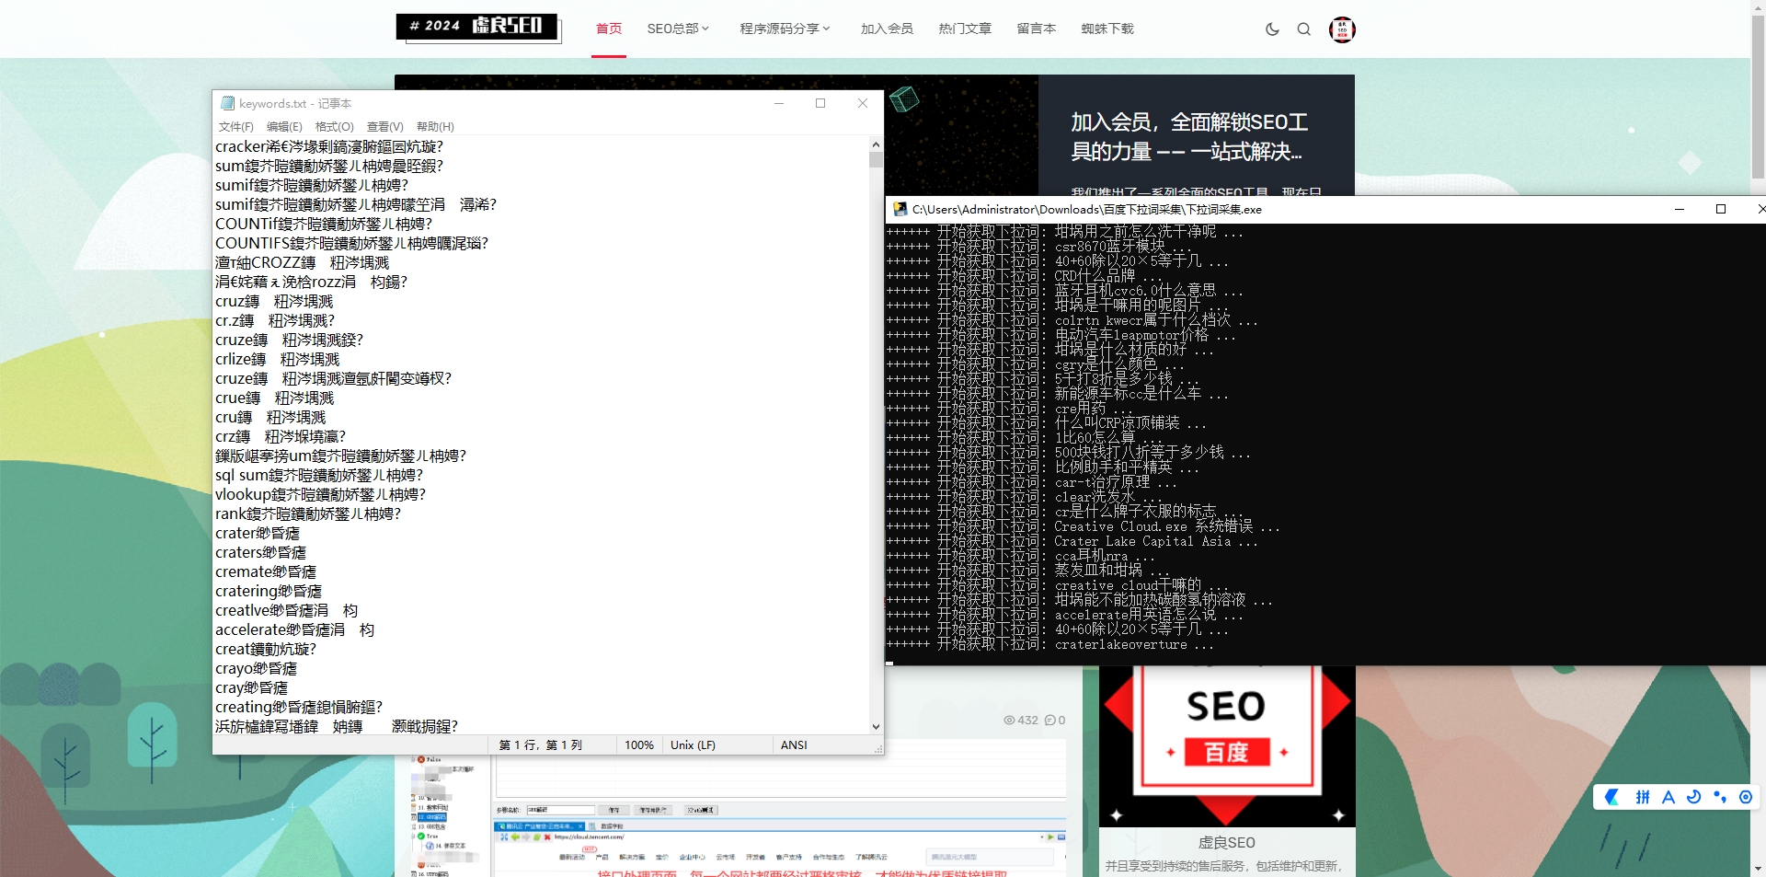This screenshot has height=877, width=1766.
Task: Open the site search magnifier icon
Action: point(1304,29)
